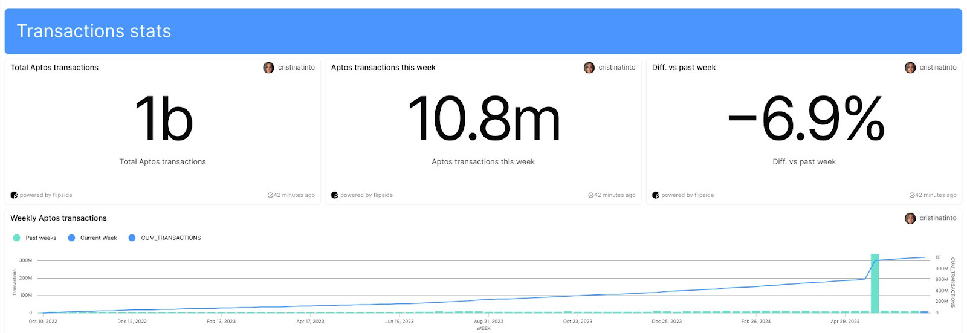Click Current Week blue legend color dot
Image resolution: width=967 pixels, height=333 pixels.
pos(71,238)
